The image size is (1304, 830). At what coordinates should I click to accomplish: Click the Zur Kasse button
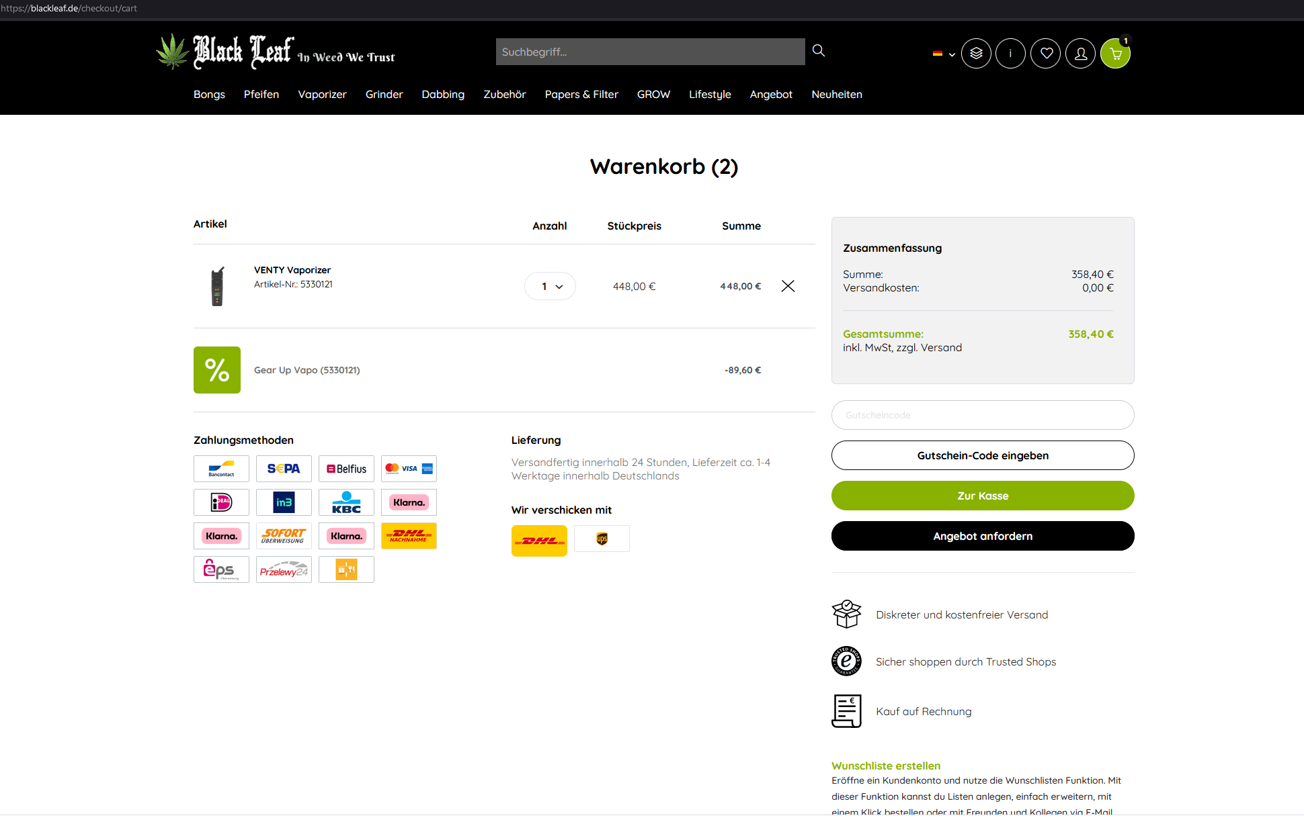[x=982, y=496]
